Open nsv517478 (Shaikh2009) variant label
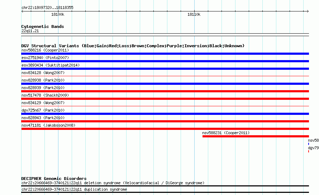Screen dimensions: 319x195 click(45, 95)
